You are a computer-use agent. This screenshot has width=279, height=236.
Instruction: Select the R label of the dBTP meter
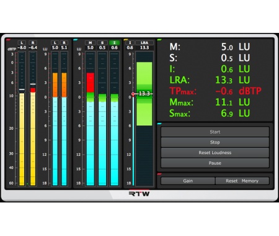pyautogui.click(x=33, y=43)
